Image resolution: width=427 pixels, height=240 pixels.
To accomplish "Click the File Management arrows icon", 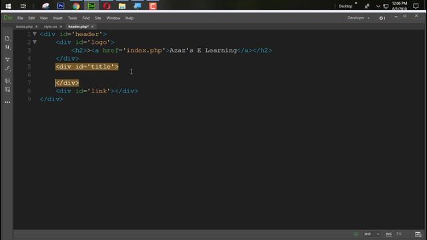I will coord(7,47).
